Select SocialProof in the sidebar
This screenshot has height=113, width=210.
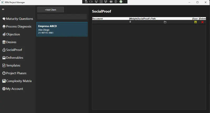14,50
